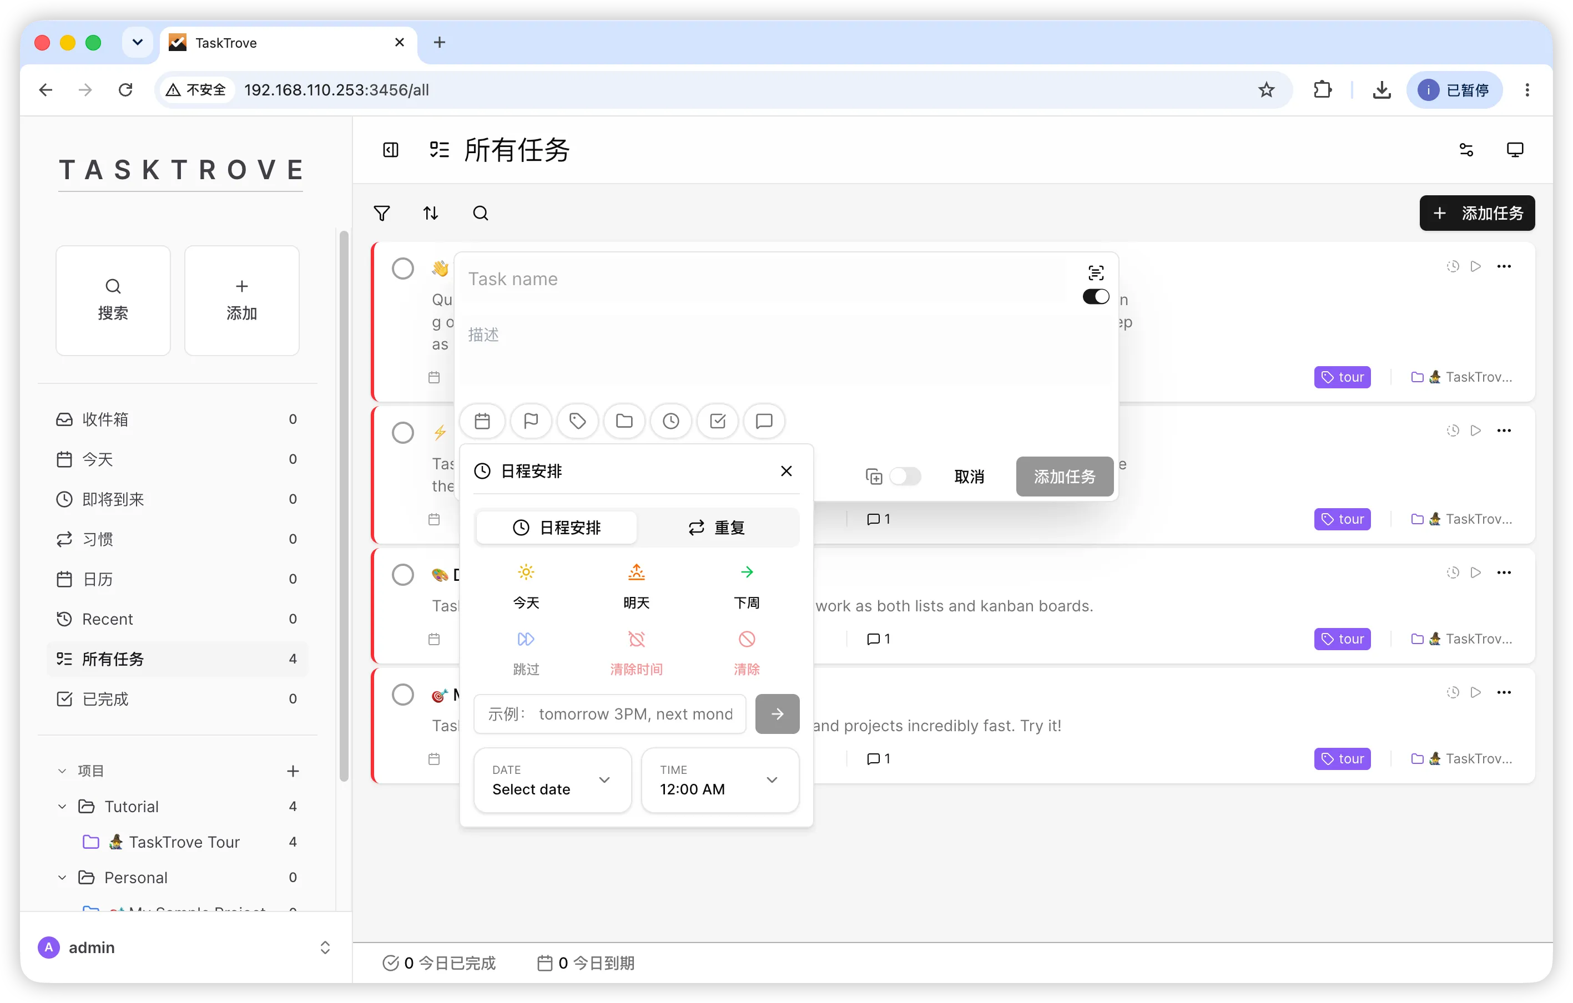Close the 日程安排 popup
The width and height of the screenshot is (1573, 1003).
click(x=786, y=471)
